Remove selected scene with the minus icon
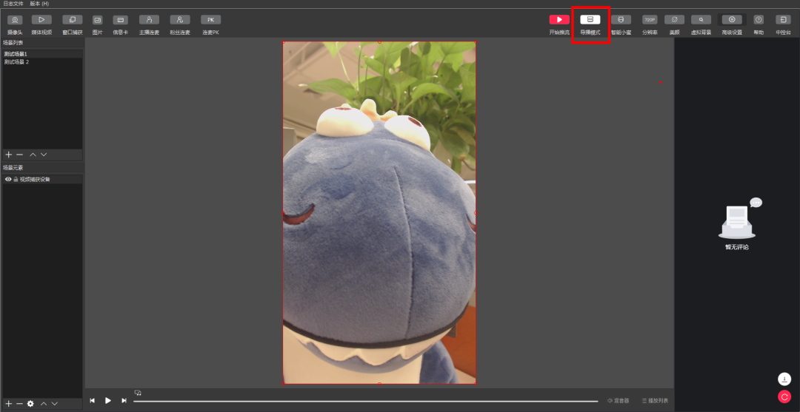 click(19, 155)
